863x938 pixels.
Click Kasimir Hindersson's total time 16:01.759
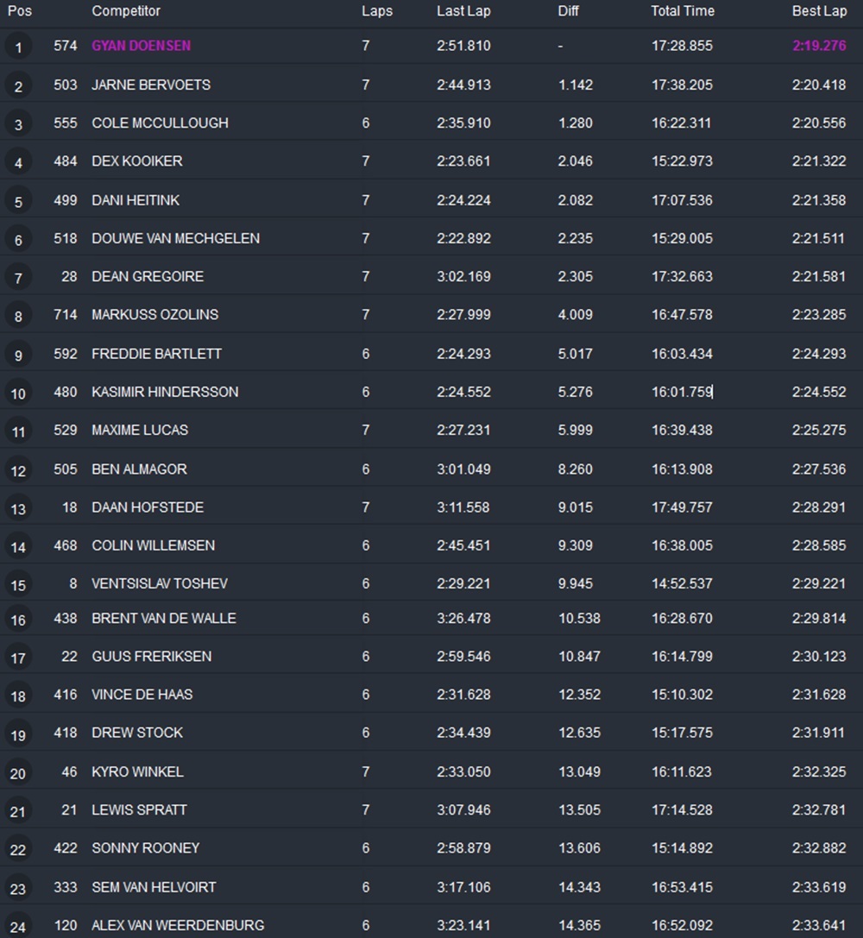coord(682,392)
